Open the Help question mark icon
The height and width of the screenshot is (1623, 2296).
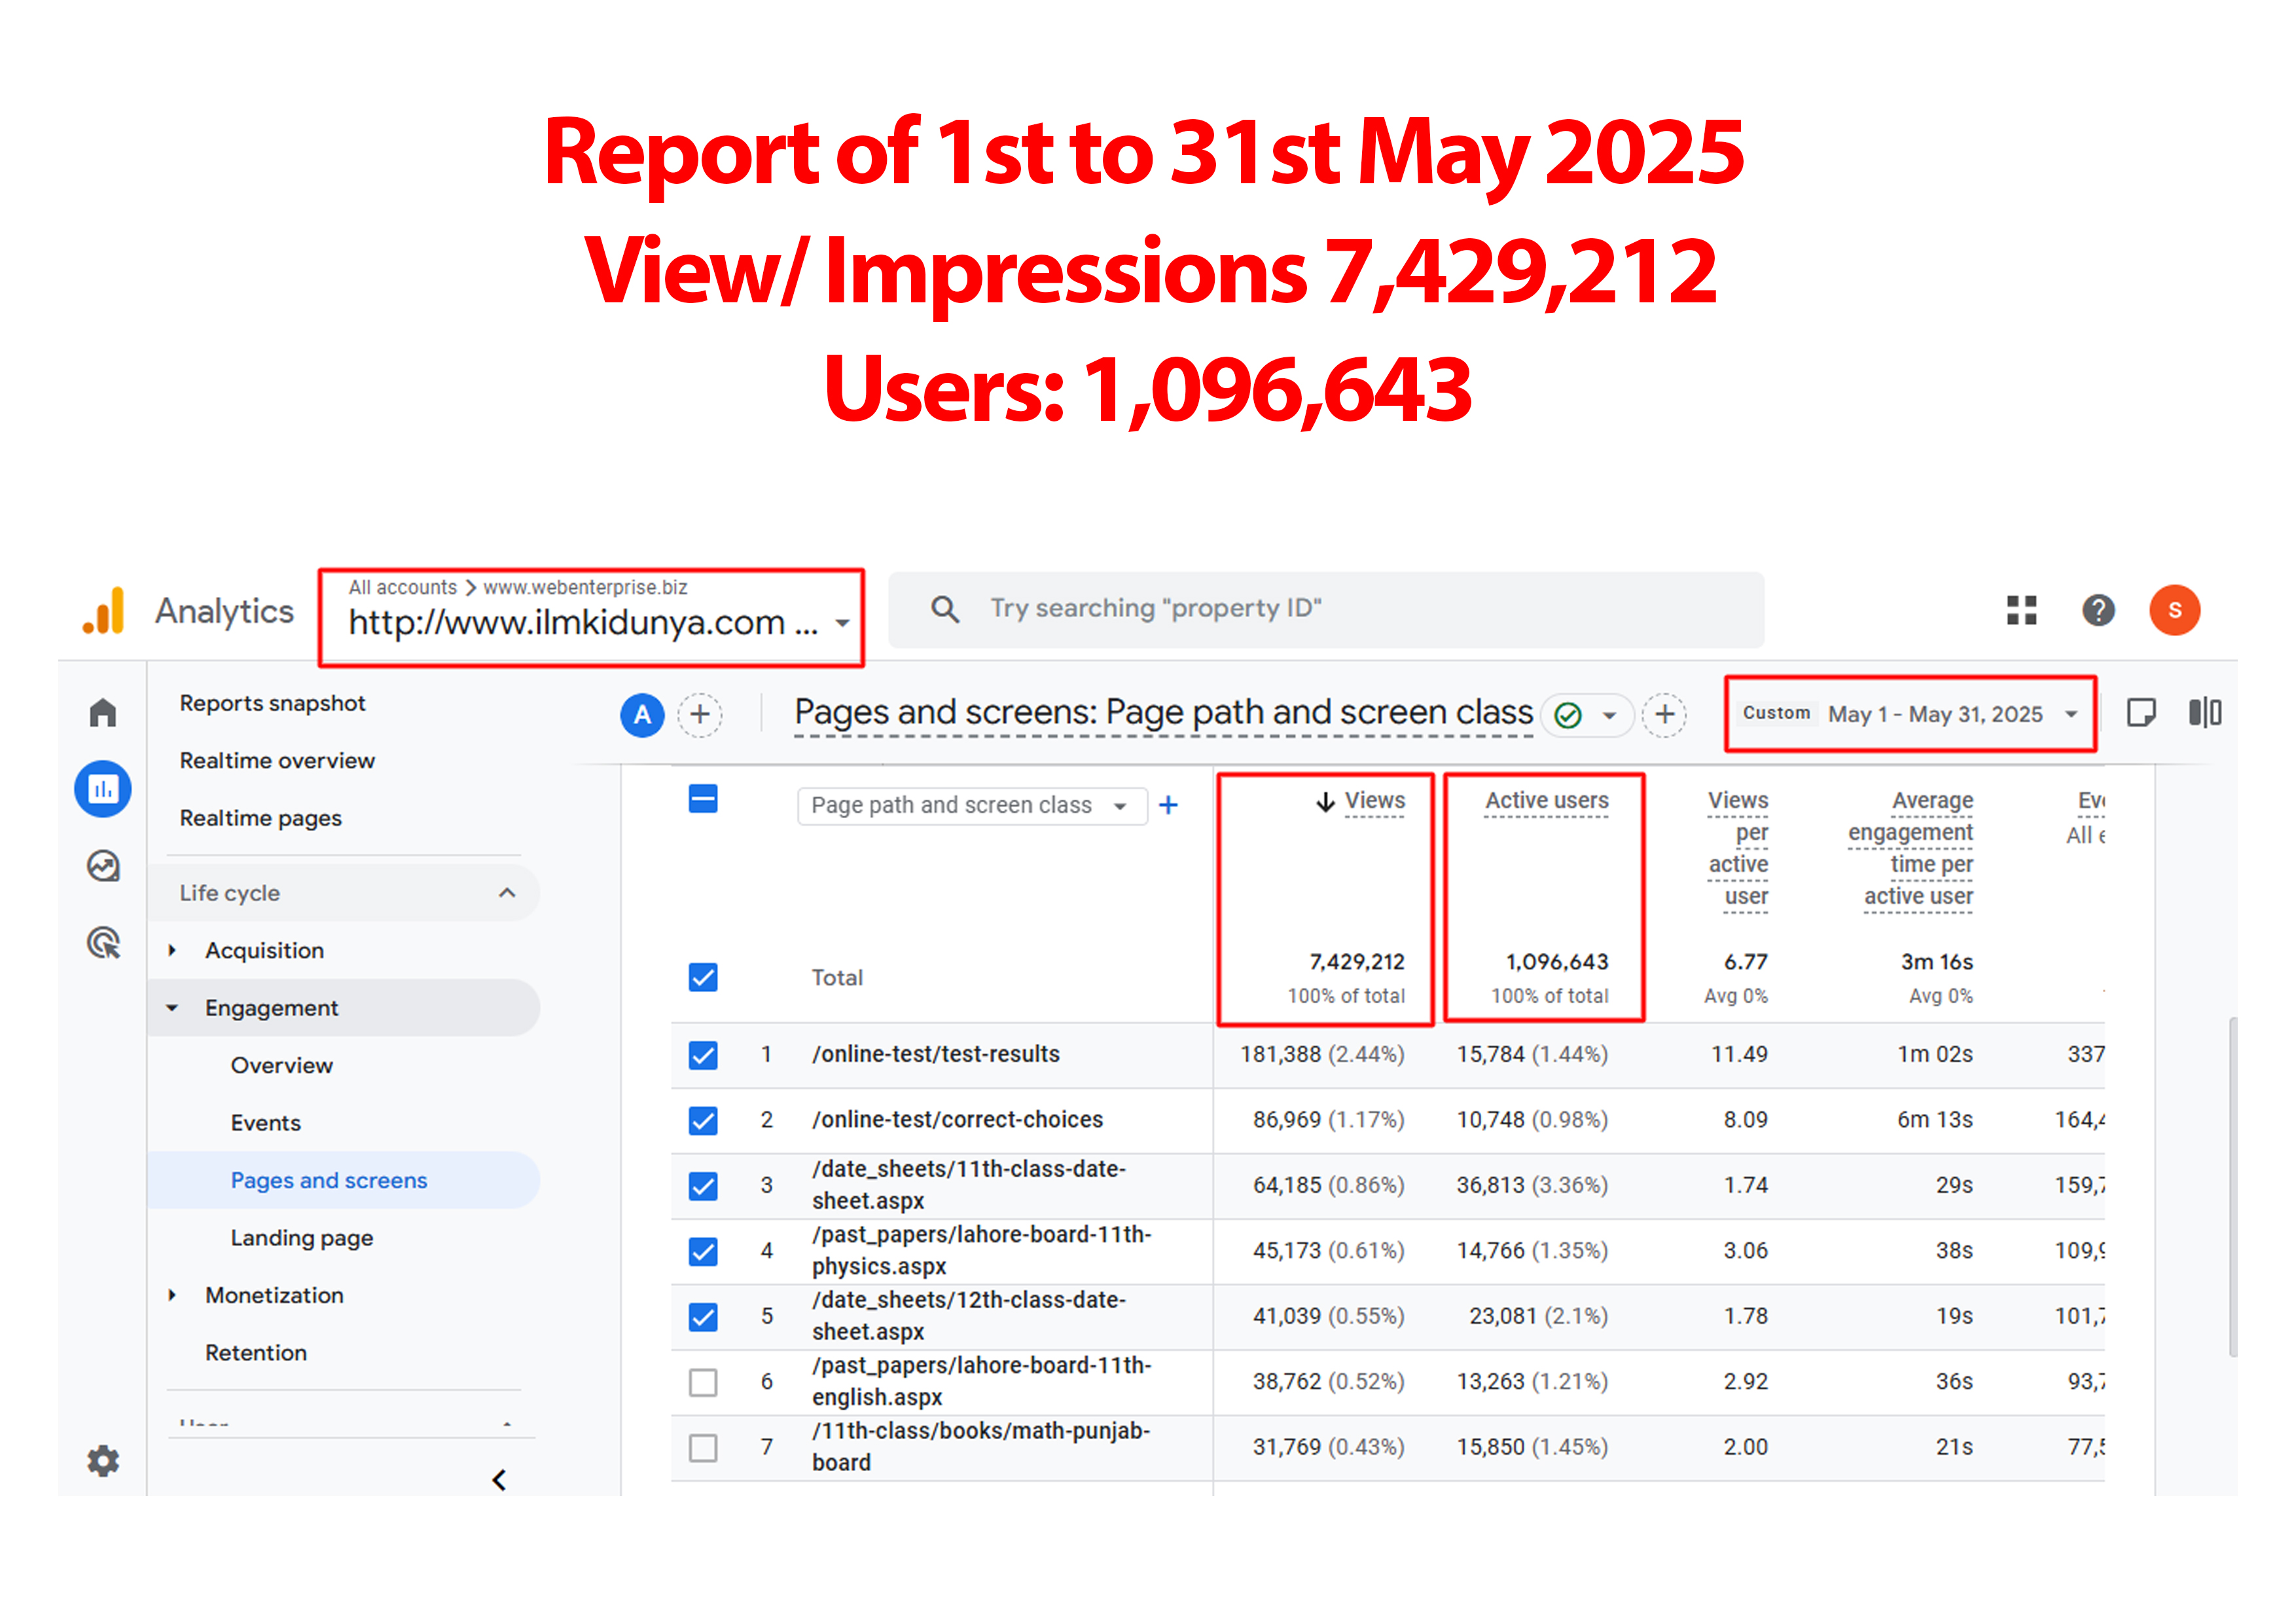point(2098,610)
